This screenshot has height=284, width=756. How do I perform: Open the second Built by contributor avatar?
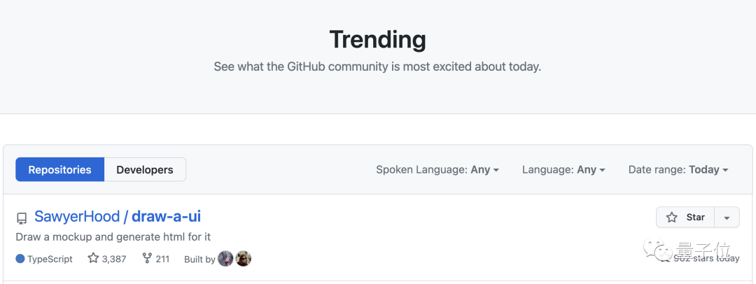[x=243, y=259]
